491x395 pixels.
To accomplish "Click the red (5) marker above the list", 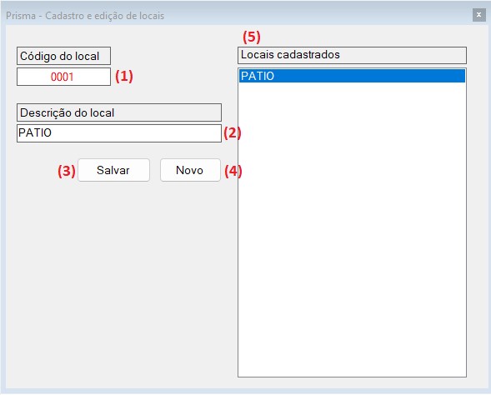I will tap(252, 37).
